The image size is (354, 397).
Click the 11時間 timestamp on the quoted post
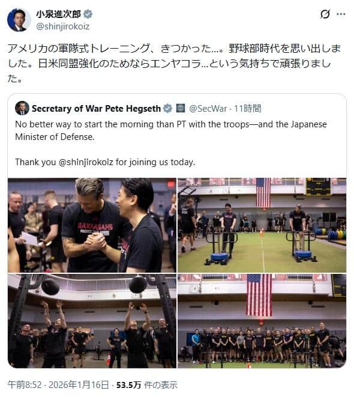pyautogui.click(x=247, y=109)
